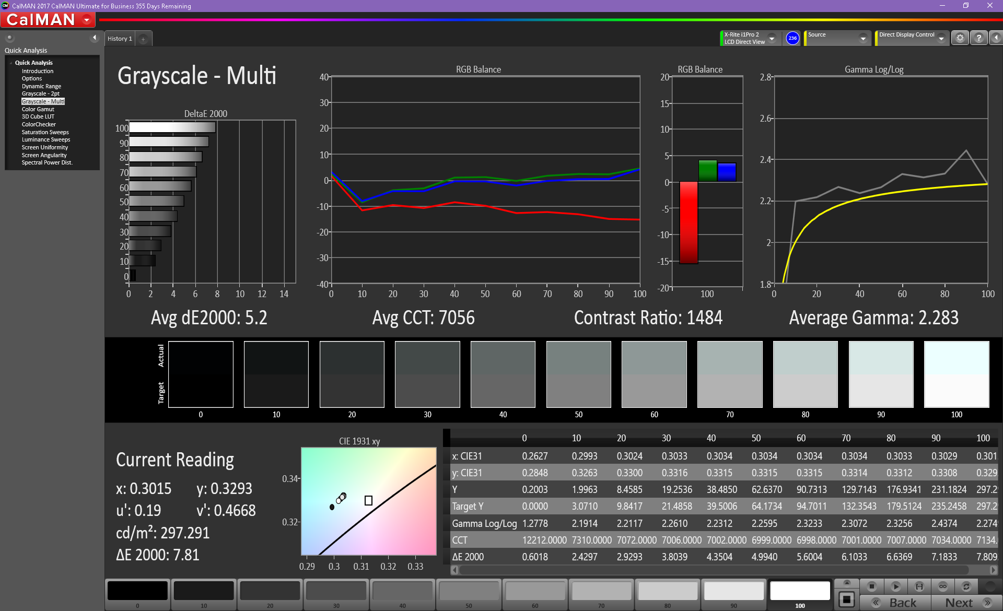Select Color Gamut in workflow list
The width and height of the screenshot is (1003, 611).
point(38,109)
